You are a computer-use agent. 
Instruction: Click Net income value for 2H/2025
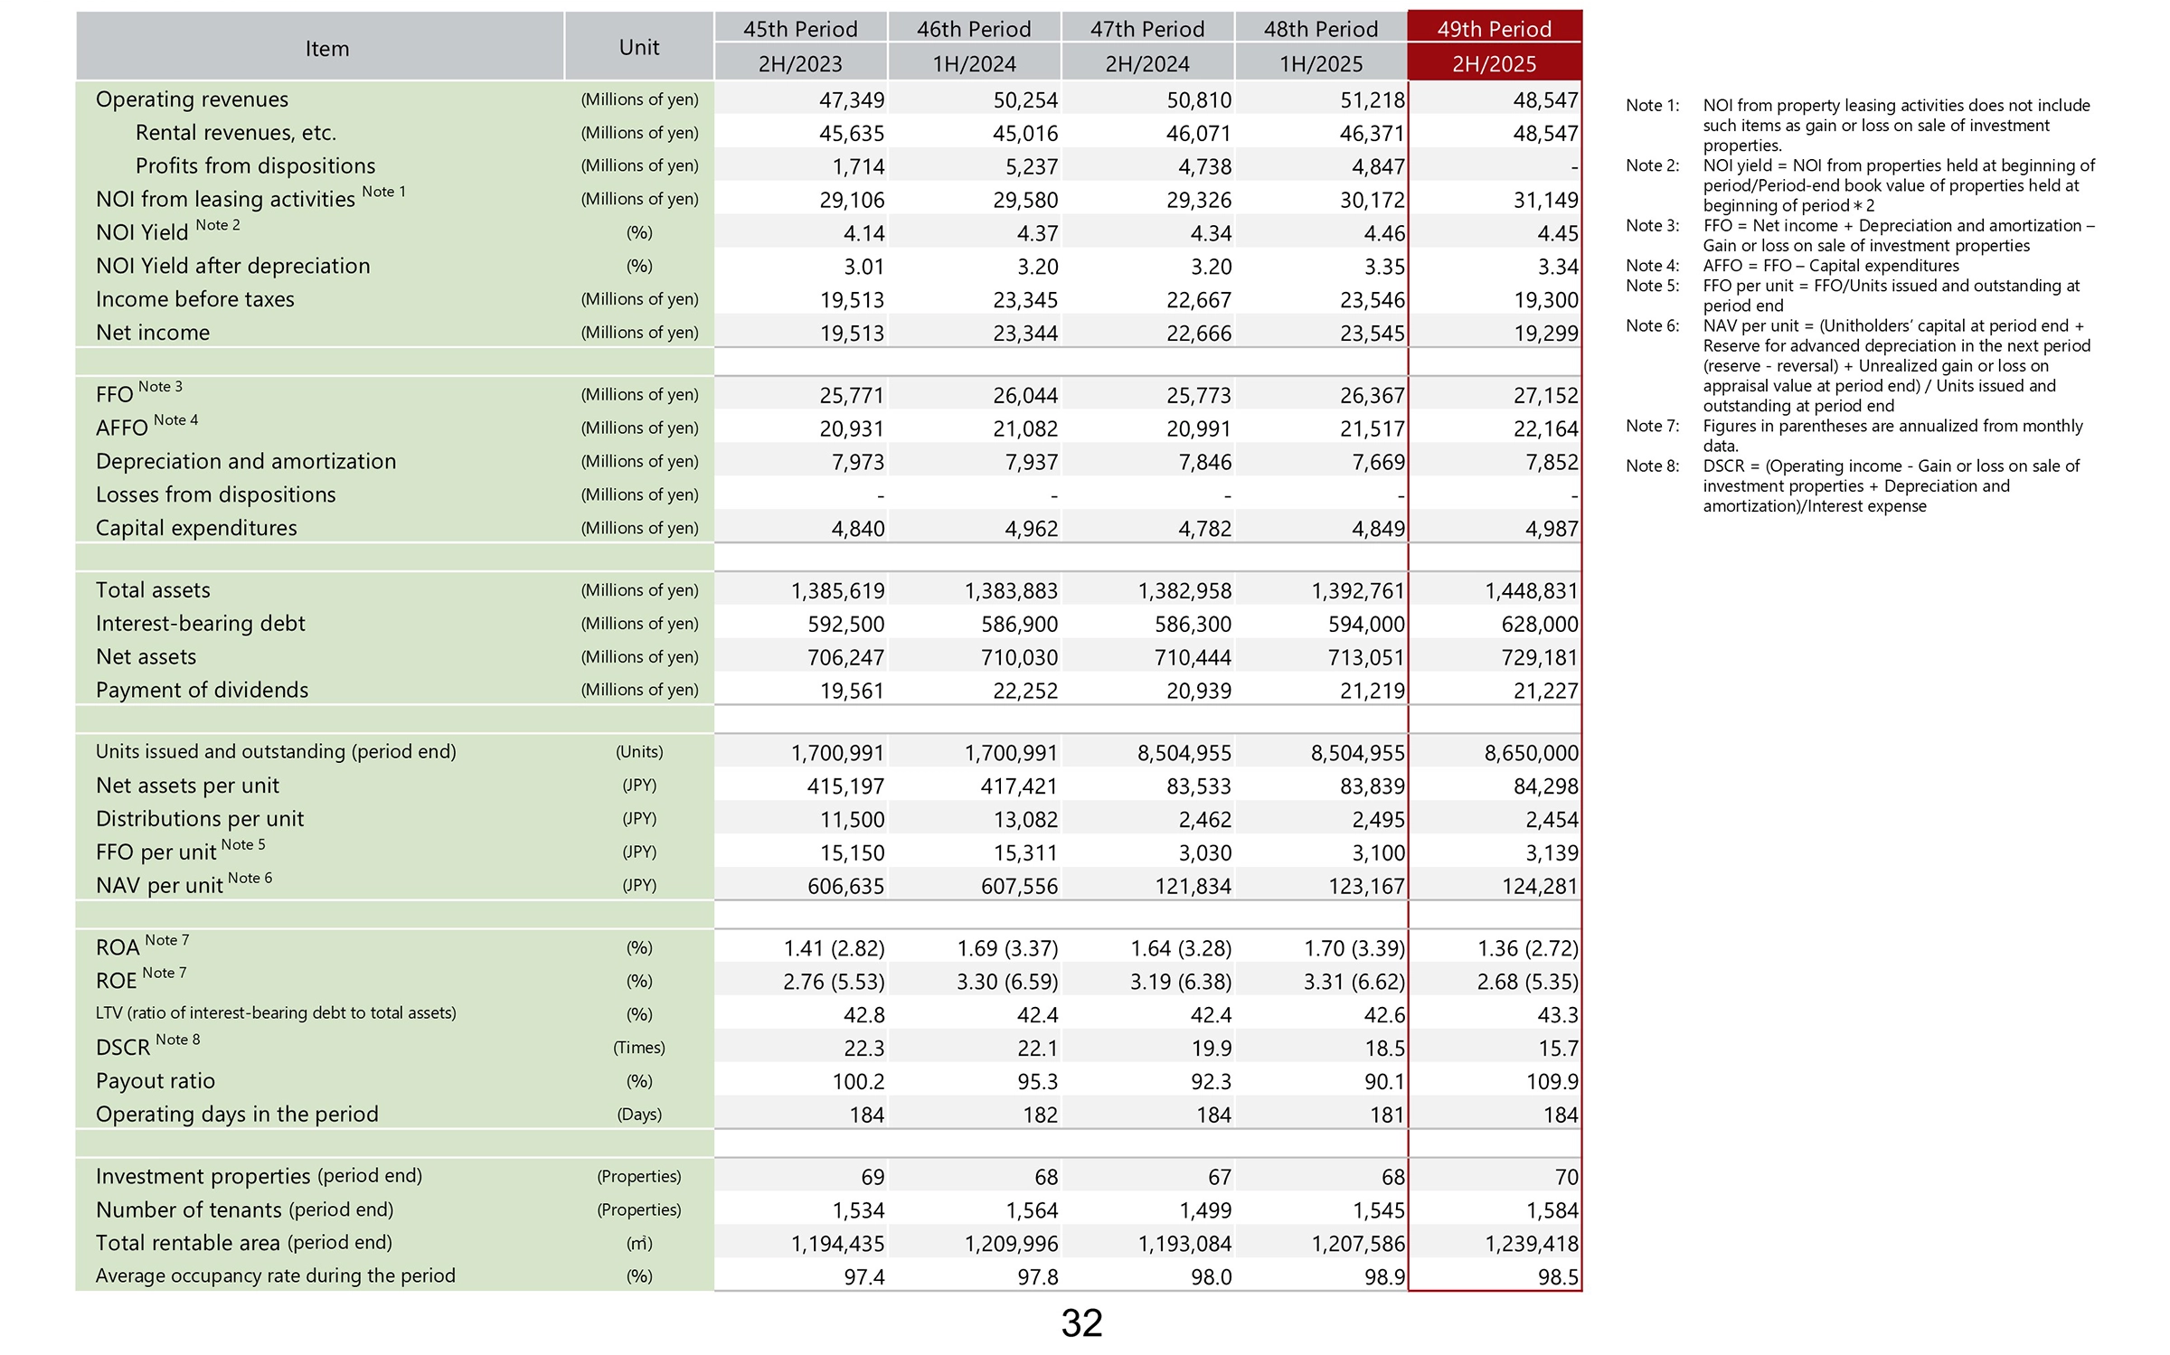pos(1545,334)
